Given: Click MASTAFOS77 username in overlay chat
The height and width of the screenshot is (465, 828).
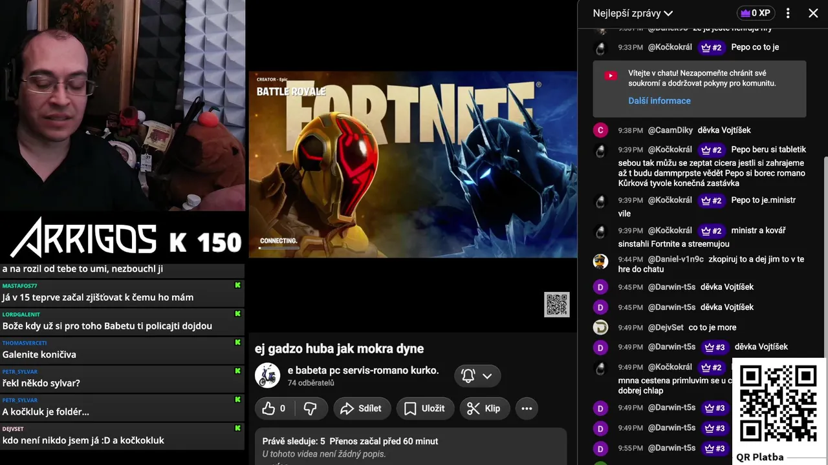Looking at the screenshot, I should pos(19,285).
